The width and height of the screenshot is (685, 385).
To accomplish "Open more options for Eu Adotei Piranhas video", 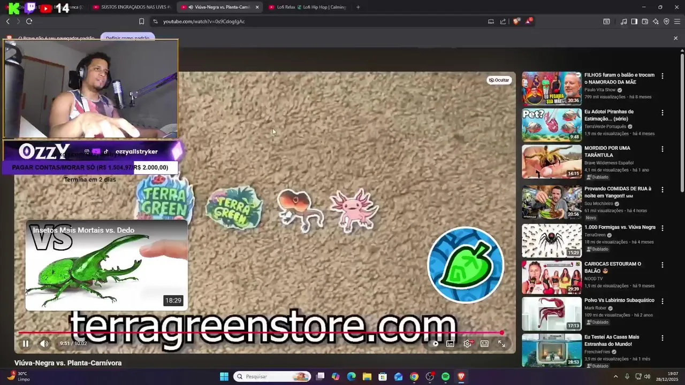I will coord(662,113).
